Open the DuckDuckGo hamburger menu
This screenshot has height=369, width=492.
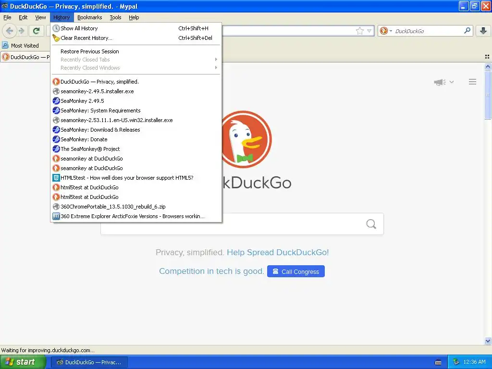(x=472, y=82)
